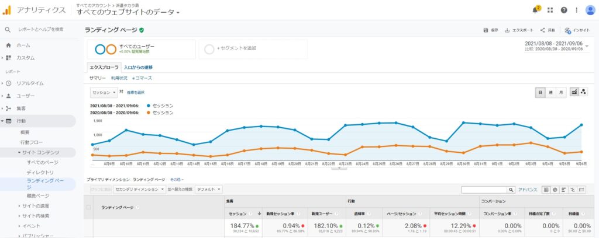Screen dimensions: 599x238
Task: Select the すべてのユーザー segment box
Action: pyautogui.click(x=142, y=50)
